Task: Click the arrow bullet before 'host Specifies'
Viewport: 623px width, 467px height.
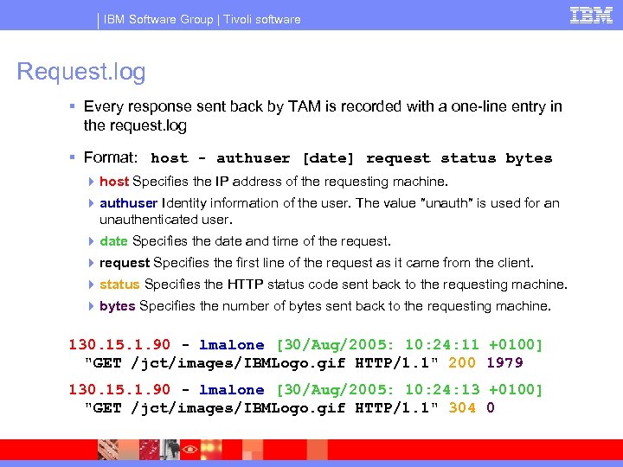Action: coord(91,182)
